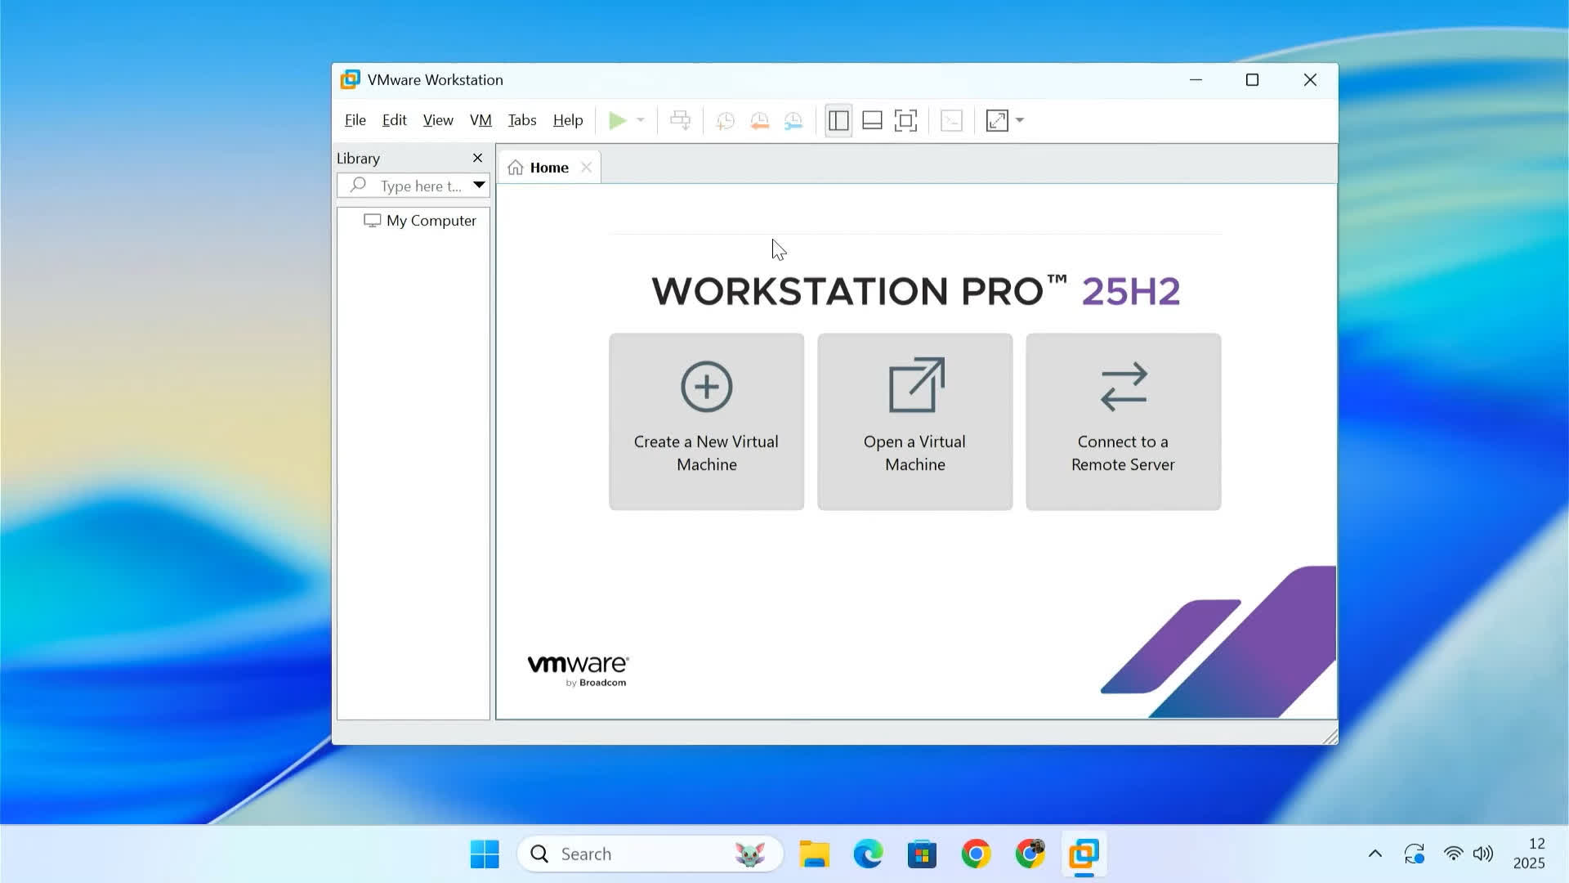
Task: Expand the power options dropdown arrow
Action: click(x=641, y=121)
